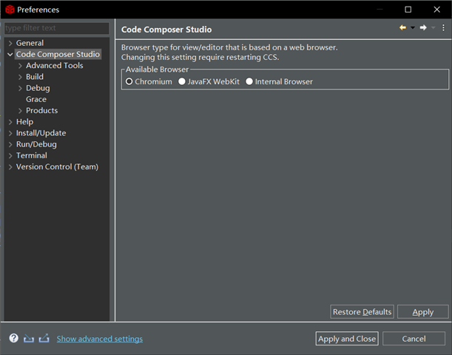Select the JavaFX WebKit radio button
The width and height of the screenshot is (452, 355).
coord(182,81)
